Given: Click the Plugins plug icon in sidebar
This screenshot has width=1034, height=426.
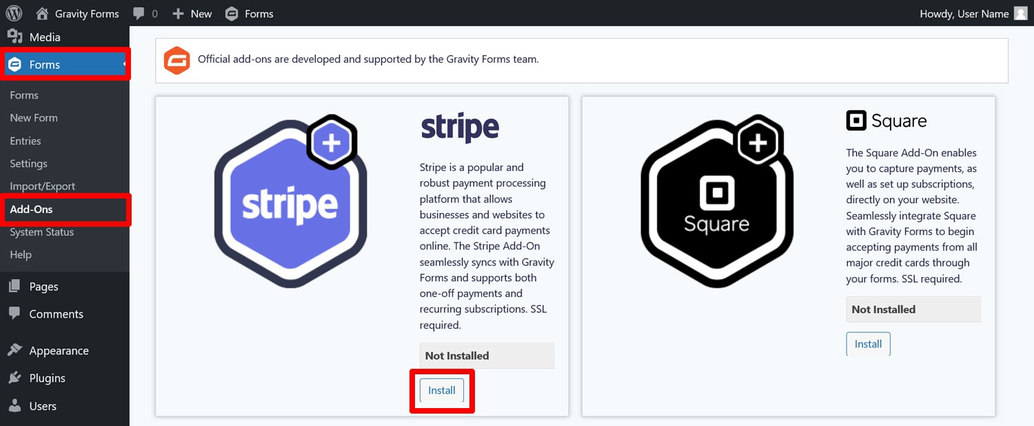Looking at the screenshot, I should 14,378.
